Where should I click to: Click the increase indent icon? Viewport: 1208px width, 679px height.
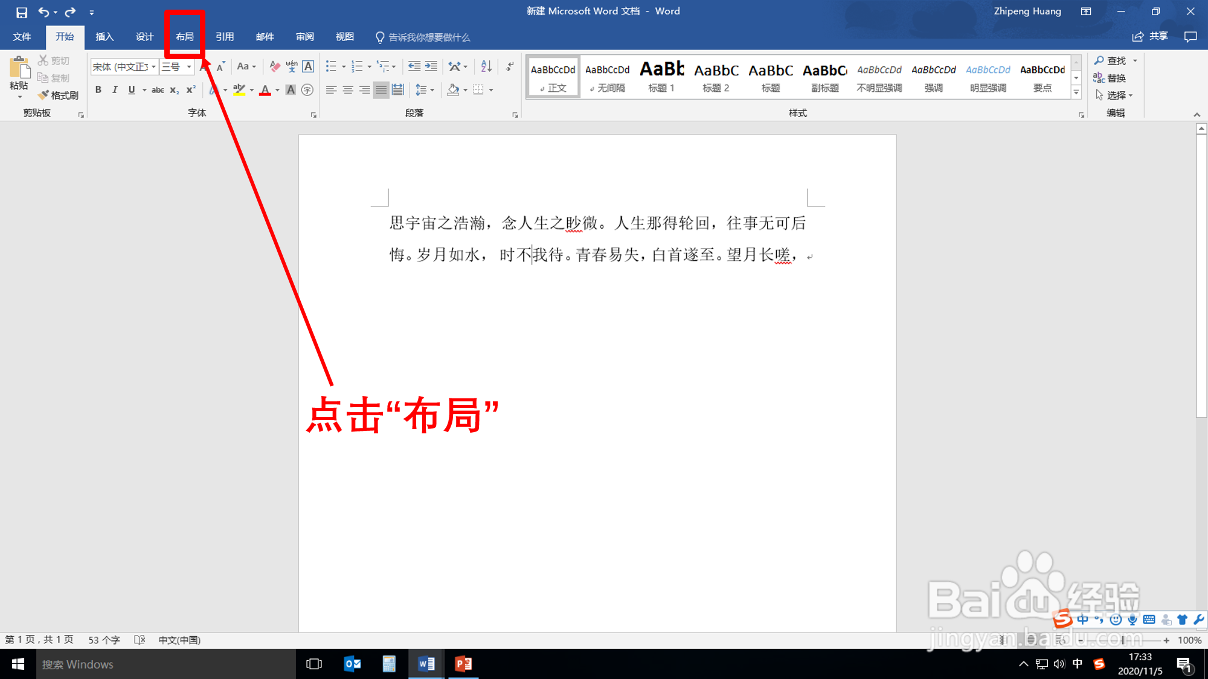tap(431, 66)
